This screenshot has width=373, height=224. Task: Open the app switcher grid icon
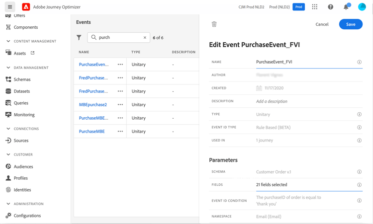coord(315,7)
